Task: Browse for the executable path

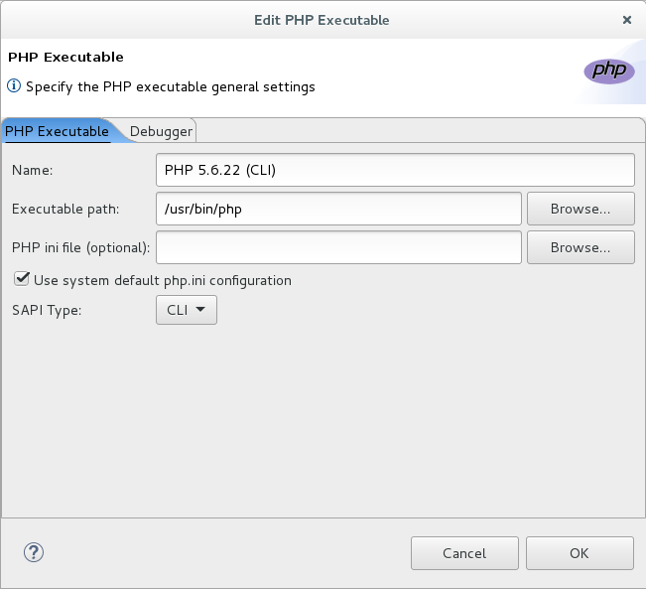Action: point(581,209)
